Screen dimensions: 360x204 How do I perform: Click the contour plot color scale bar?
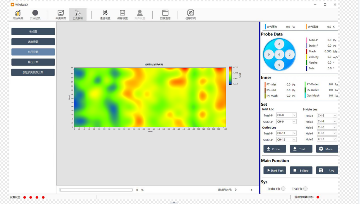click(230, 76)
